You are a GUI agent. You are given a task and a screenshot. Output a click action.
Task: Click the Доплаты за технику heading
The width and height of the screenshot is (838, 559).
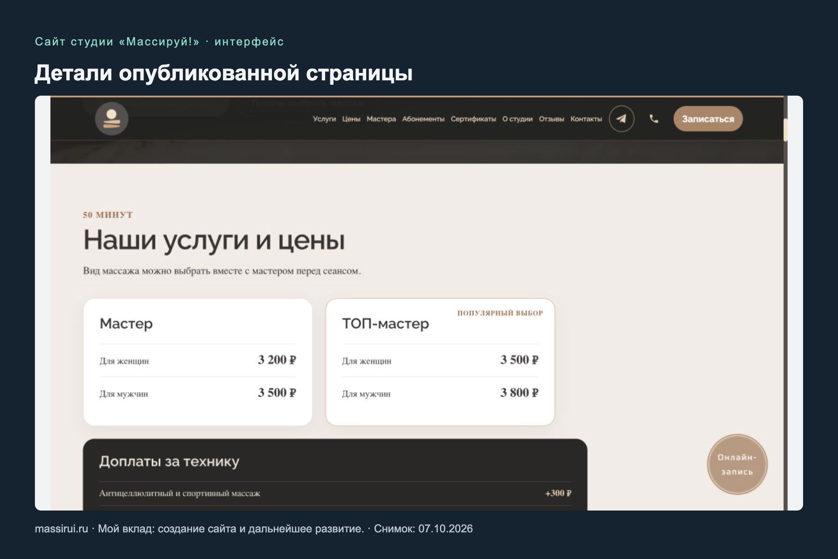169,462
